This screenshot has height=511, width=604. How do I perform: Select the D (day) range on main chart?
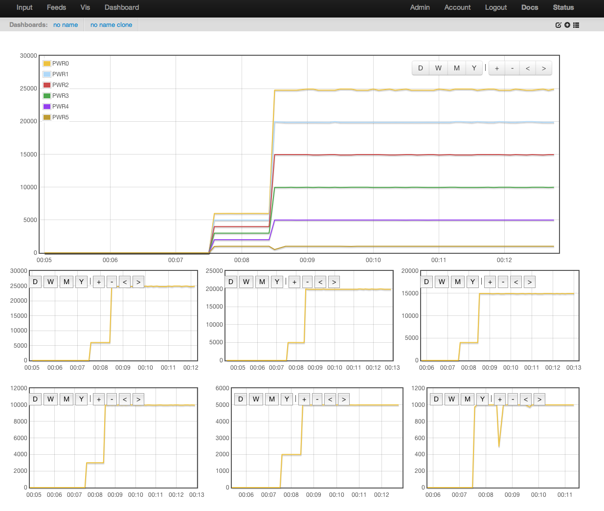420,68
